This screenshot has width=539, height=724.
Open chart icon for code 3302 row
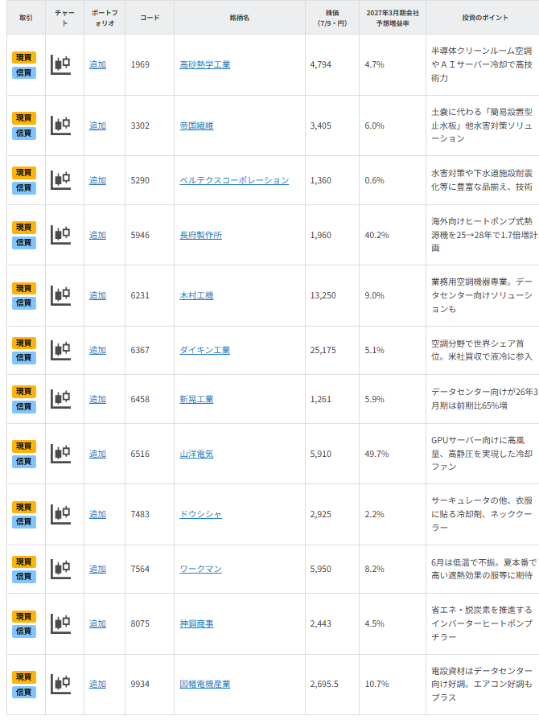pyautogui.click(x=60, y=125)
